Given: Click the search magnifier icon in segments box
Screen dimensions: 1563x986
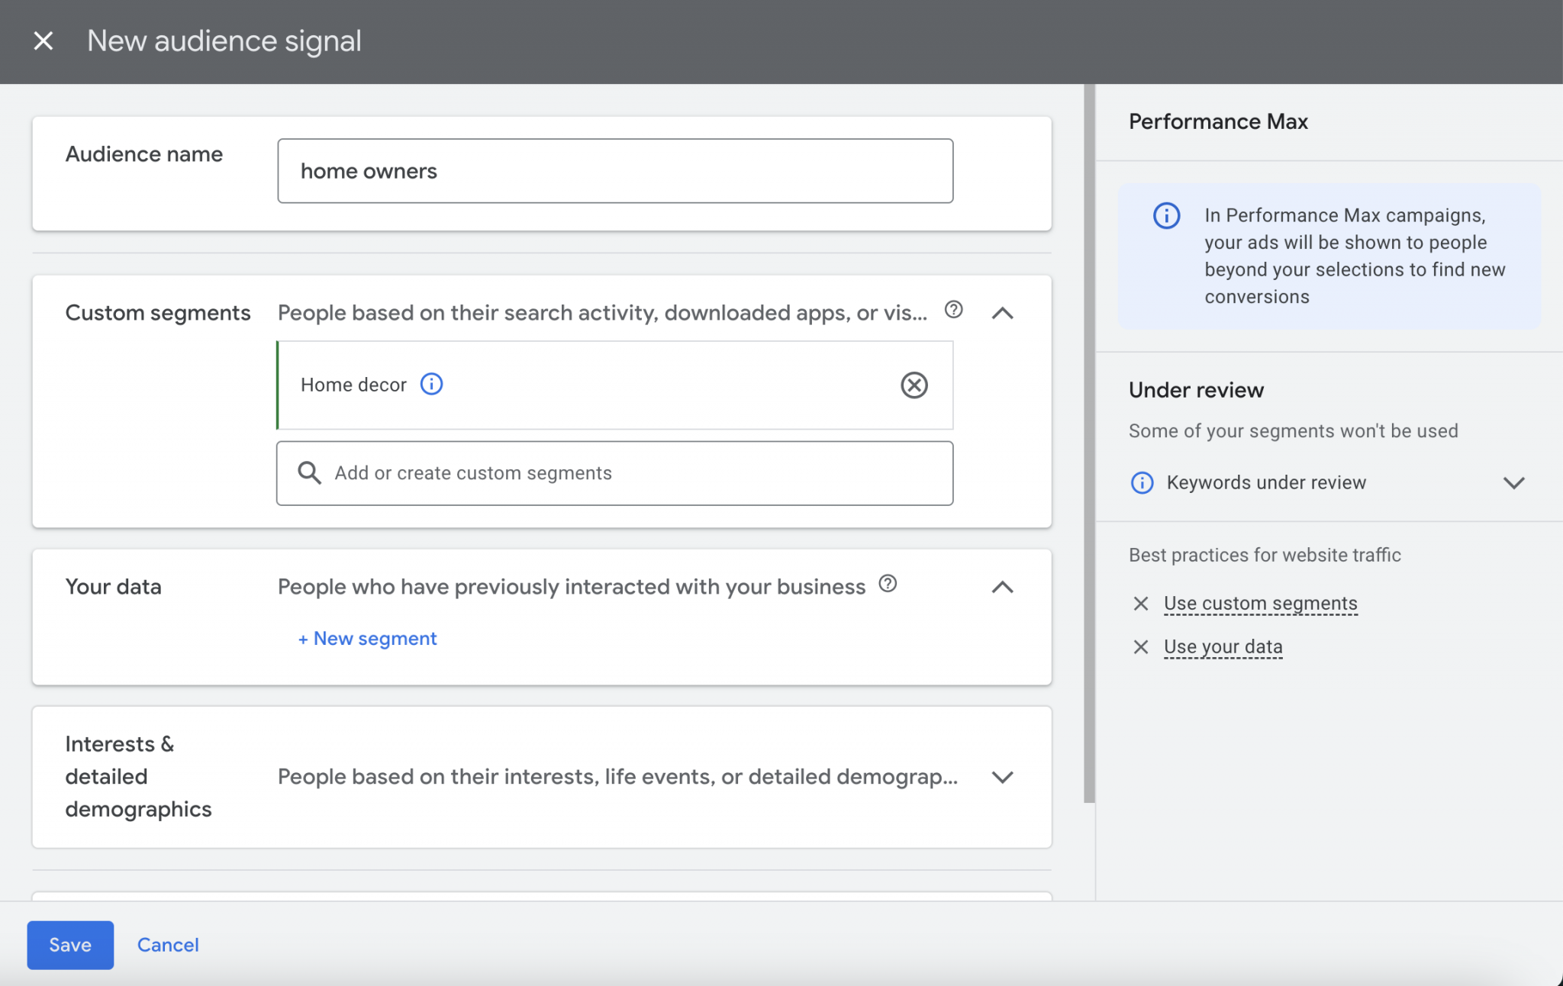Looking at the screenshot, I should pos(309,473).
